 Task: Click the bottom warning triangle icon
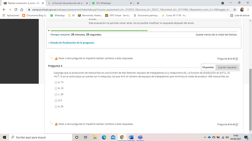56,124
